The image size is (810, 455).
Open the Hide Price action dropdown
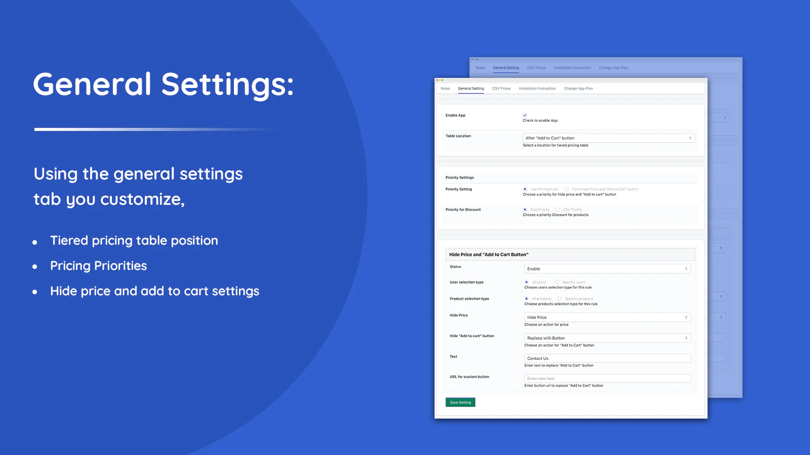pos(607,317)
